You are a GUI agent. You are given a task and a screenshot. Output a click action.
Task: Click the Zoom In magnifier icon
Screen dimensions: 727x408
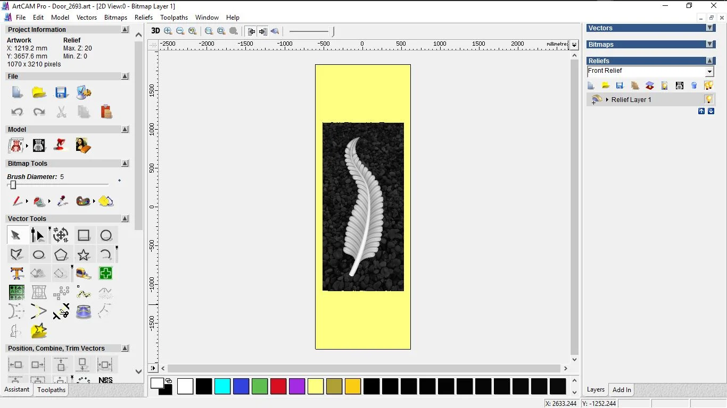(x=168, y=31)
